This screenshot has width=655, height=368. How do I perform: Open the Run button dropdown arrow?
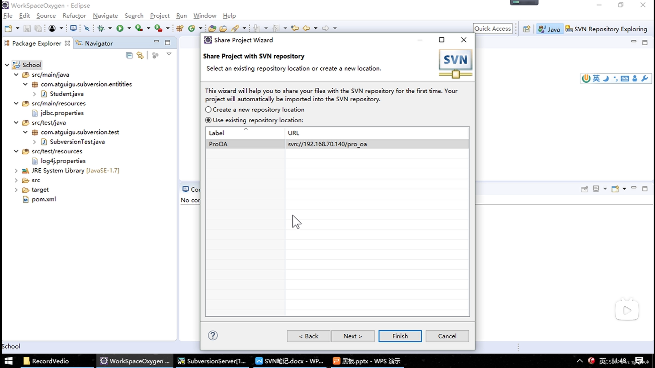tap(129, 28)
